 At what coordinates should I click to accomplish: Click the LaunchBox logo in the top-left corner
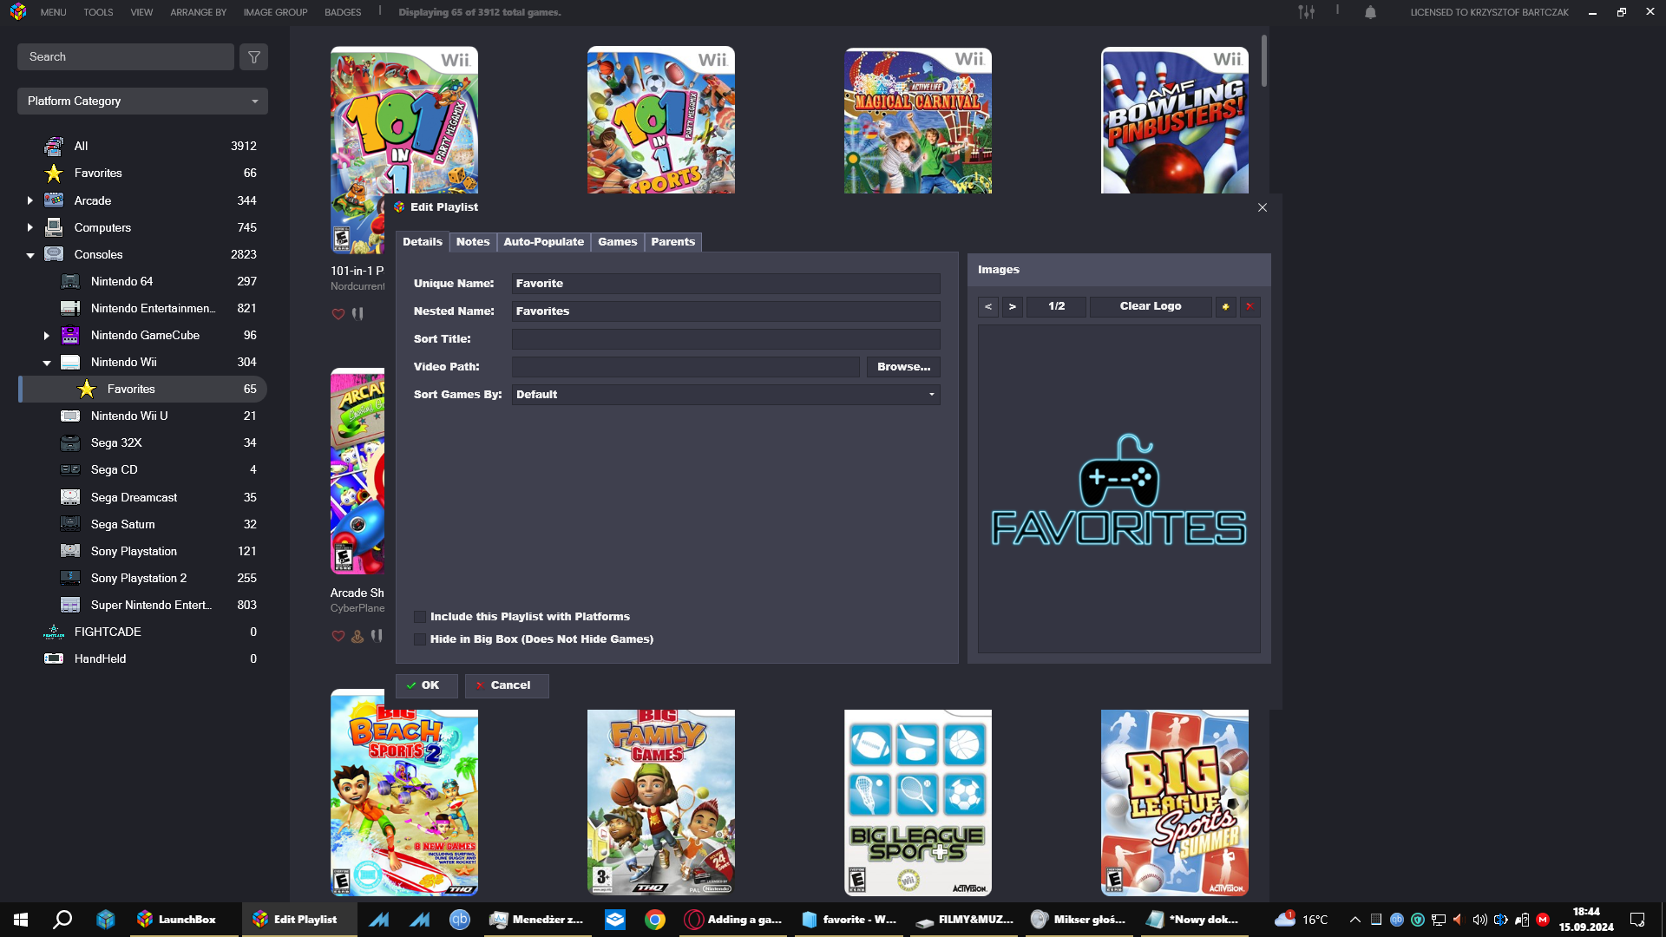(x=18, y=12)
